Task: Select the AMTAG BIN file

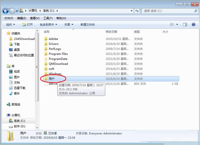Action: coord(52,84)
